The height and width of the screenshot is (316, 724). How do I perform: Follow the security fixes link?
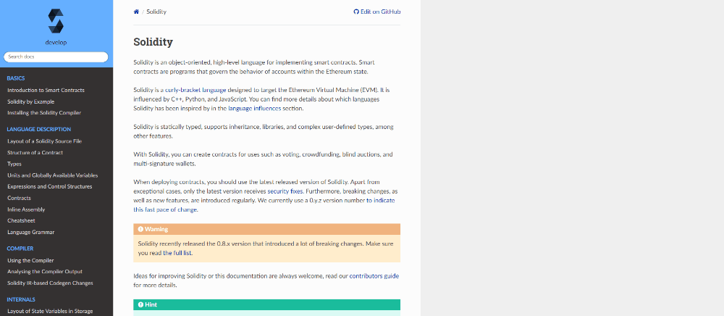coord(285,191)
